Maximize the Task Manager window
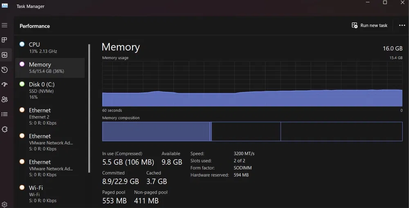Viewport: 409px width, 208px height. [x=385, y=2]
